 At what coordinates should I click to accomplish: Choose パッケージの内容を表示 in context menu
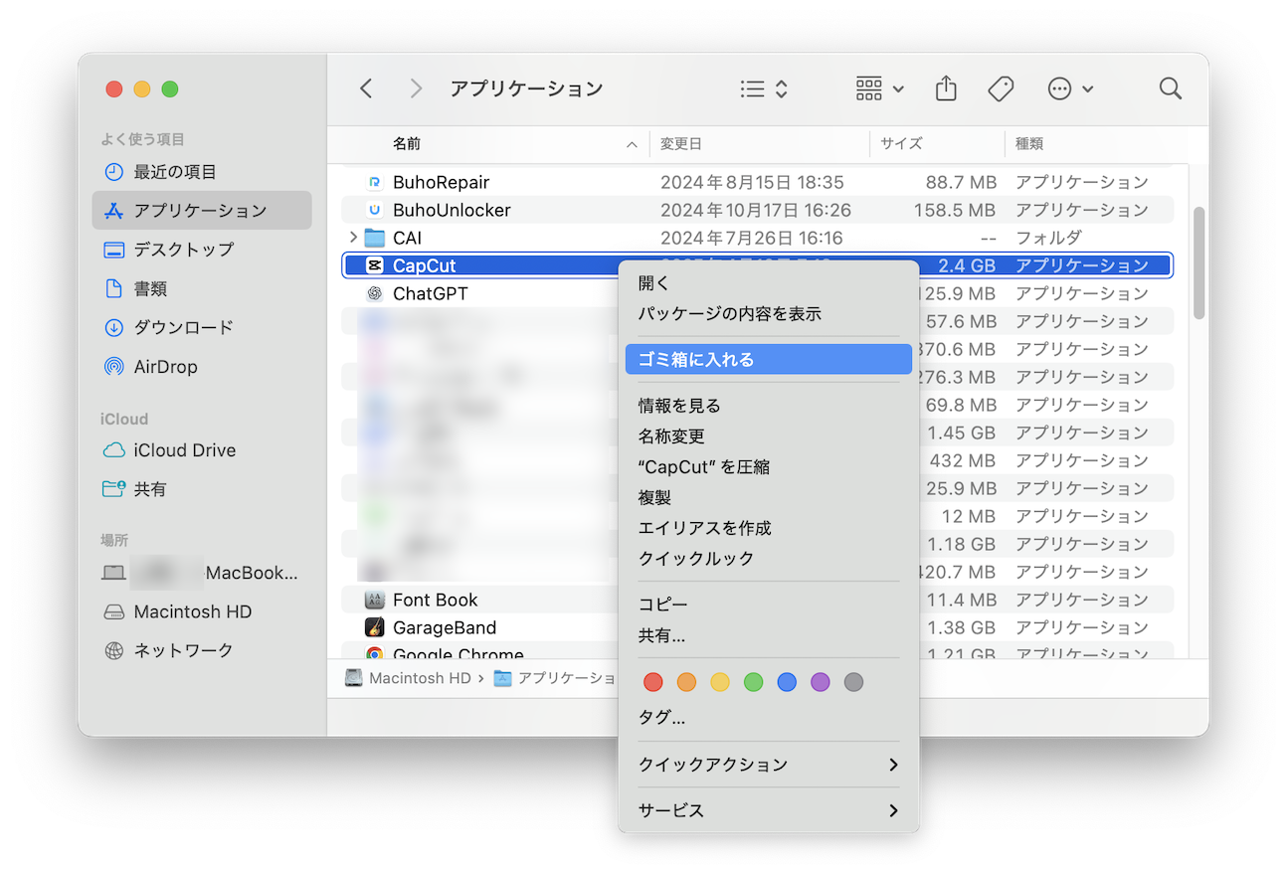(x=768, y=314)
